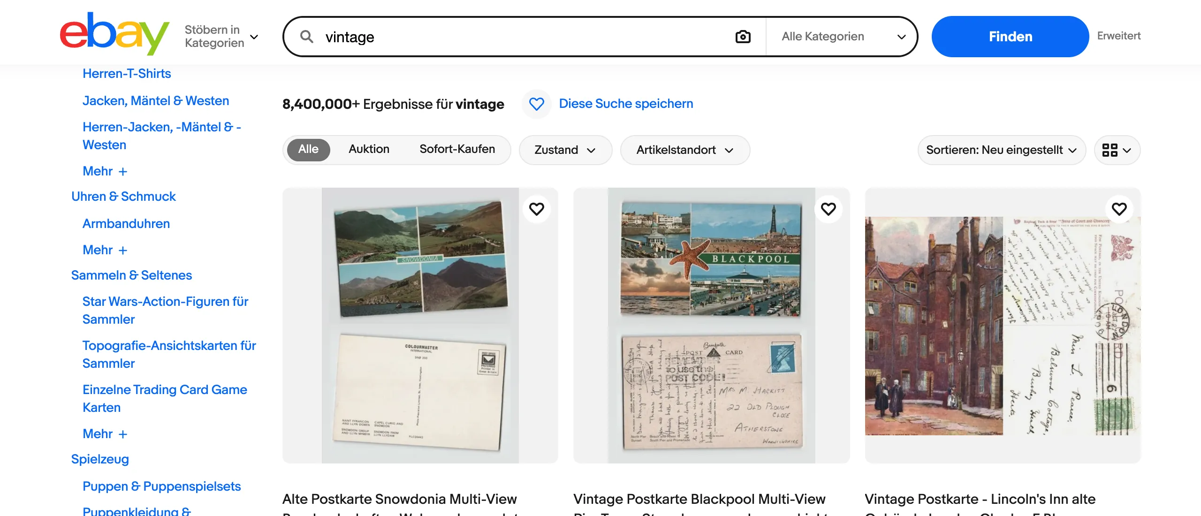Viewport: 1201px width, 516px height.
Task: Open Erweitert advanced search link
Action: pos(1118,36)
